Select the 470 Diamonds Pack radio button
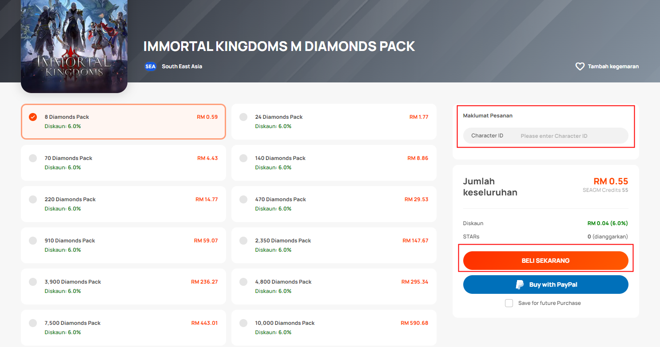 243,199
